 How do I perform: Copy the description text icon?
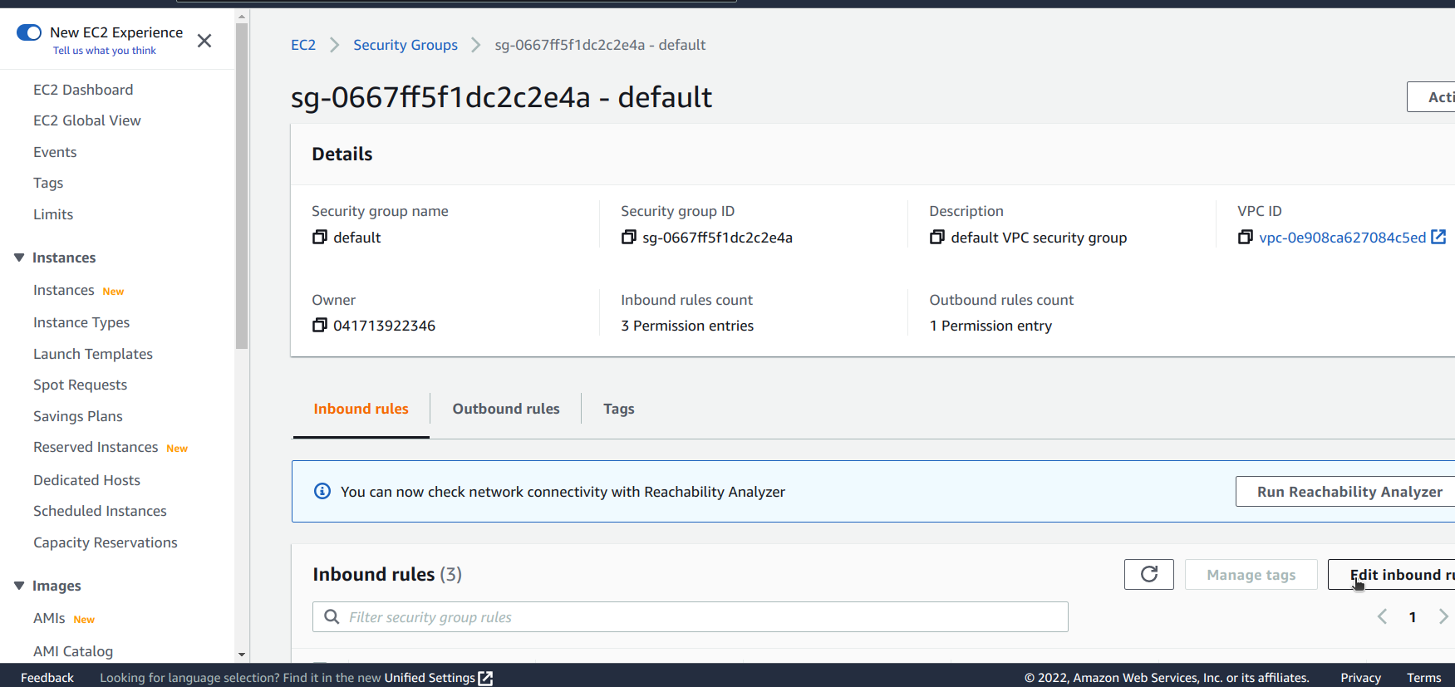[936, 238]
